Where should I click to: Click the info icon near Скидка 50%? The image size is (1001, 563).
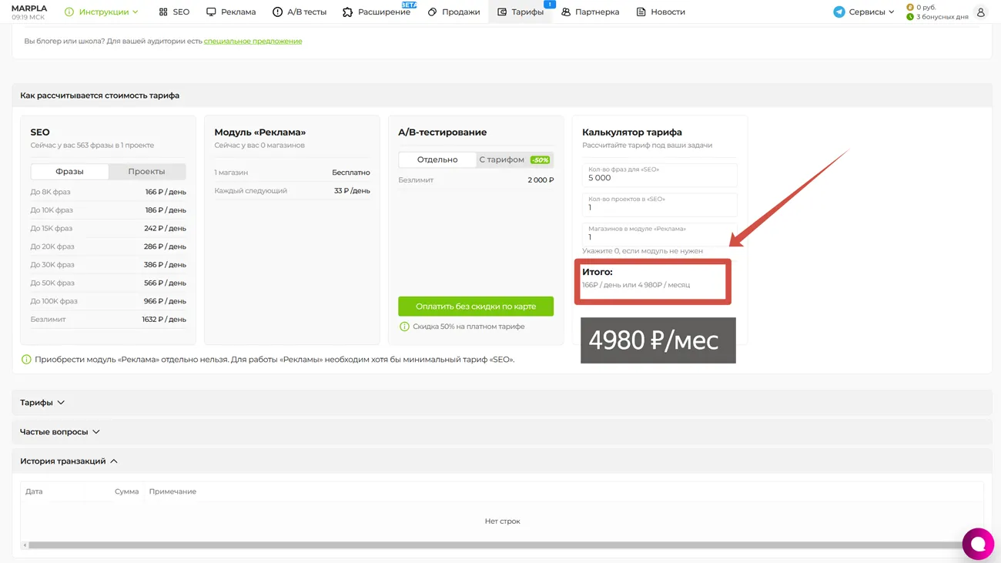pyautogui.click(x=404, y=327)
